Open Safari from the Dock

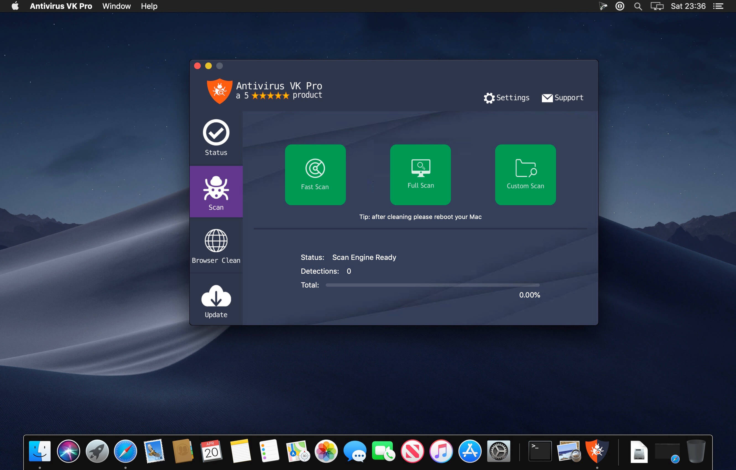(x=126, y=451)
